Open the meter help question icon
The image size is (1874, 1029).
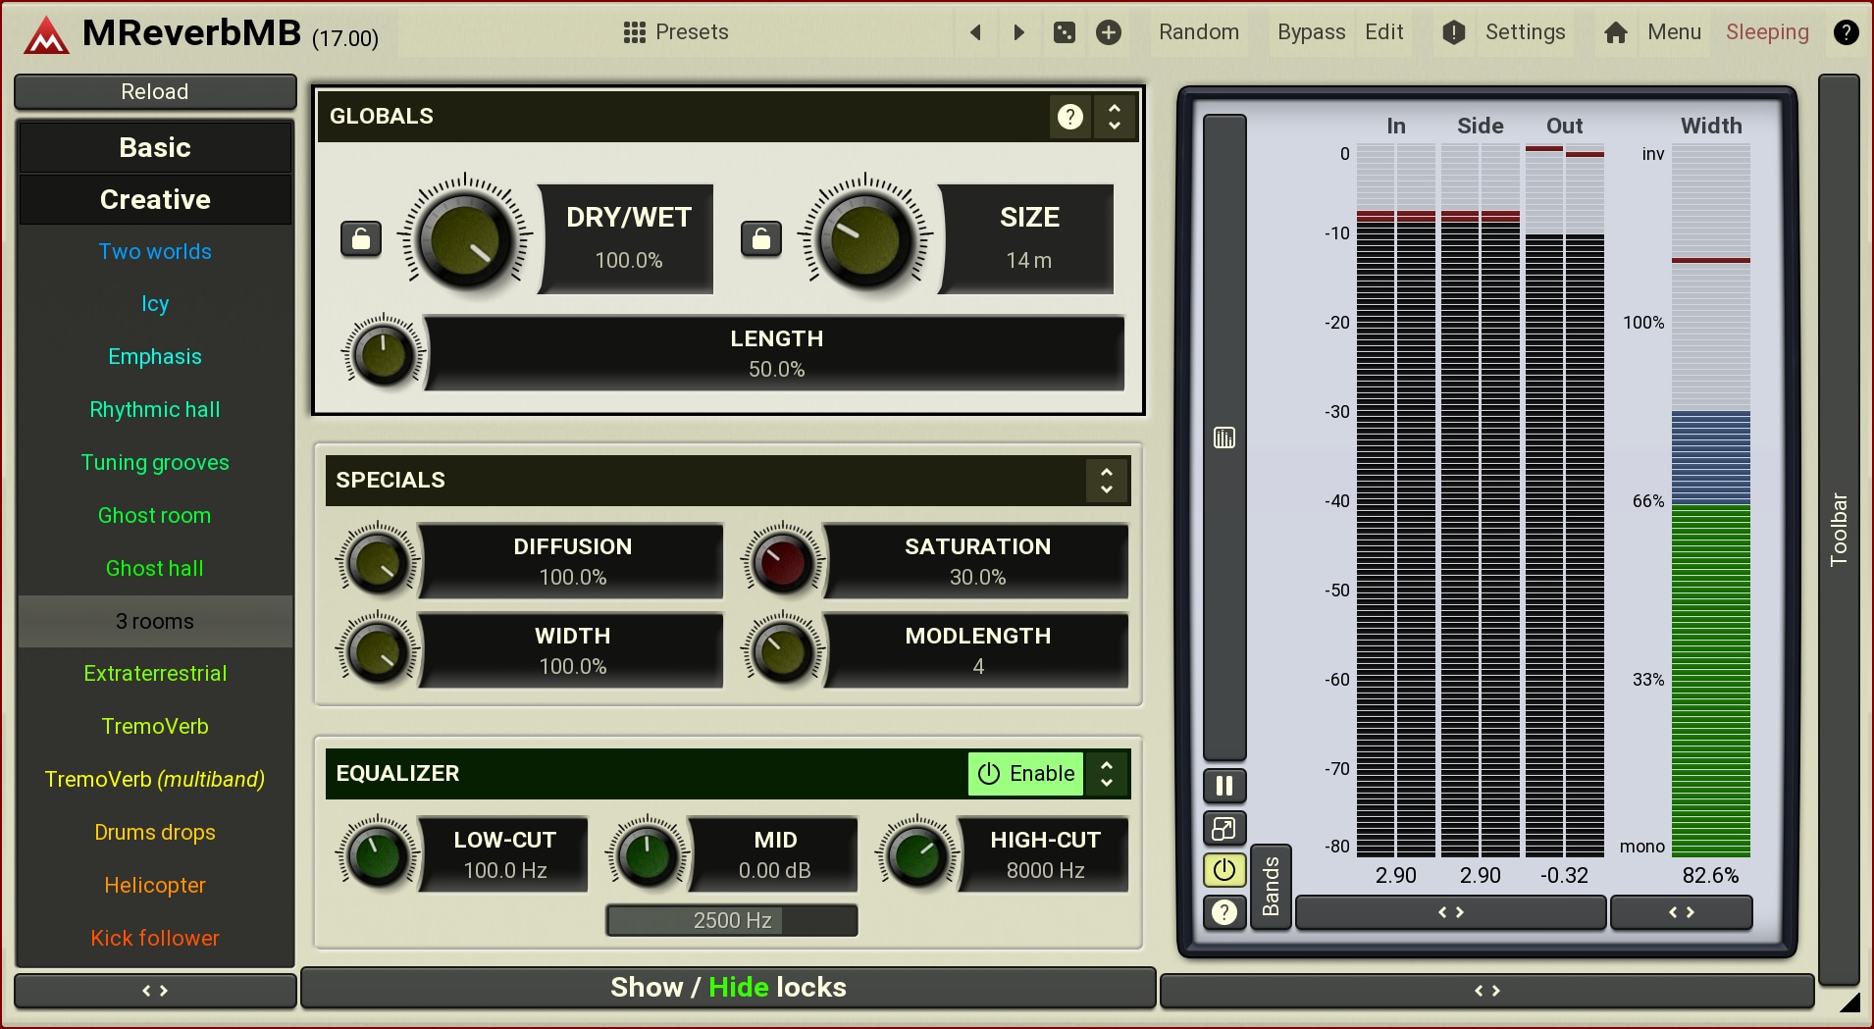point(1223,912)
